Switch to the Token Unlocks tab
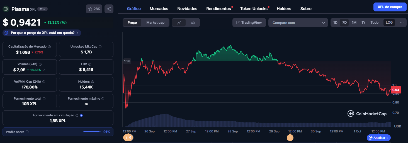408x143 pixels. pos(254,9)
